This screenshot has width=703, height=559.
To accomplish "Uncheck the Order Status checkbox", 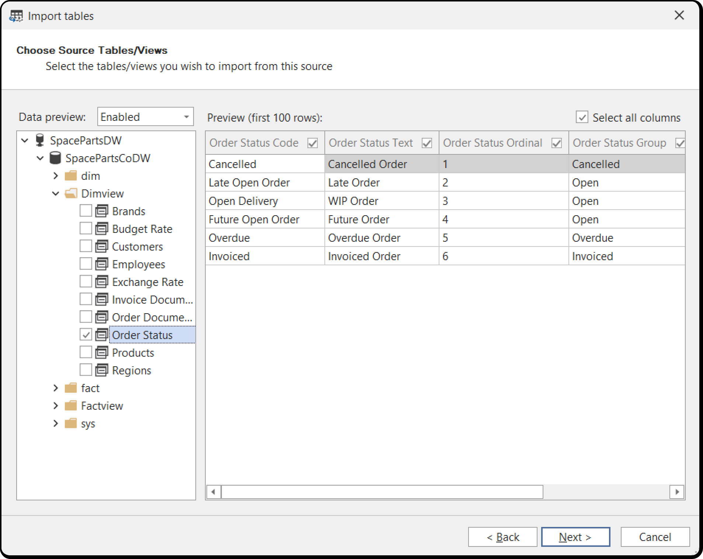I will 86,335.
